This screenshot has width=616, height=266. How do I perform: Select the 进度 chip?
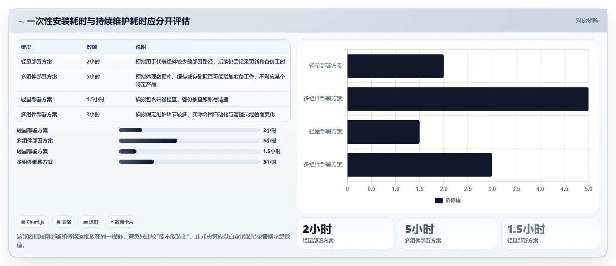(91, 222)
